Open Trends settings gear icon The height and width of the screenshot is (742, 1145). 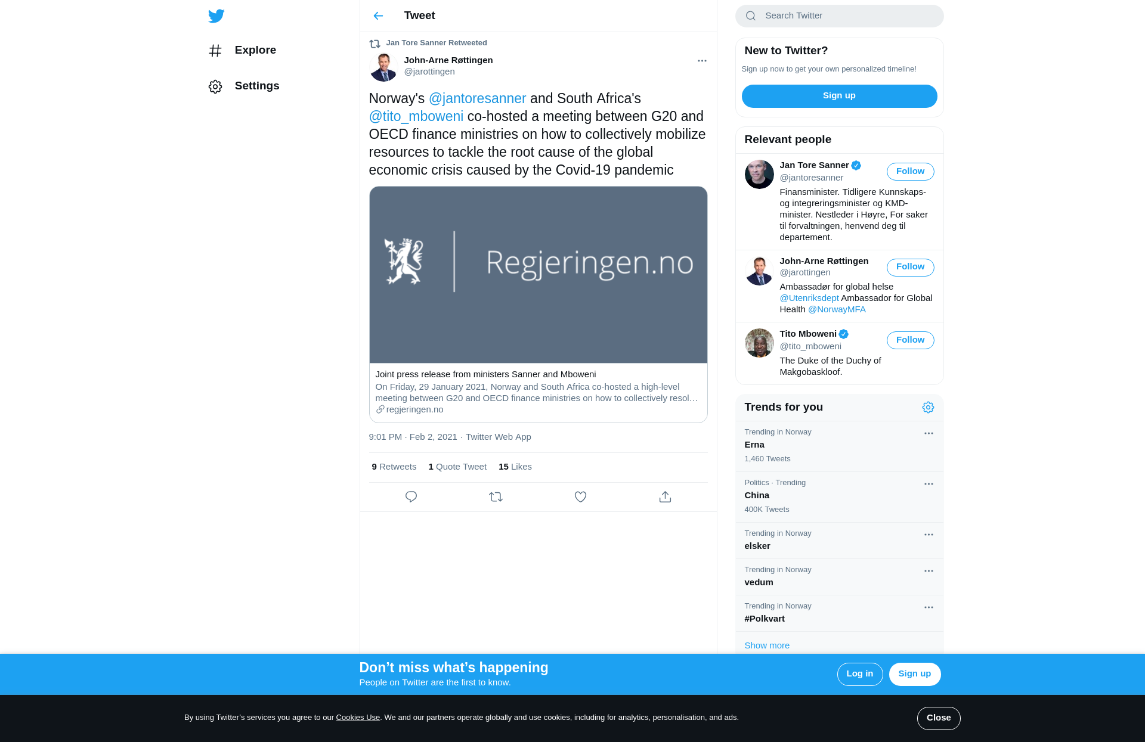(928, 407)
